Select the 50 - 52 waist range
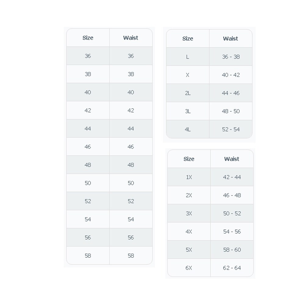 pyautogui.click(x=232, y=213)
